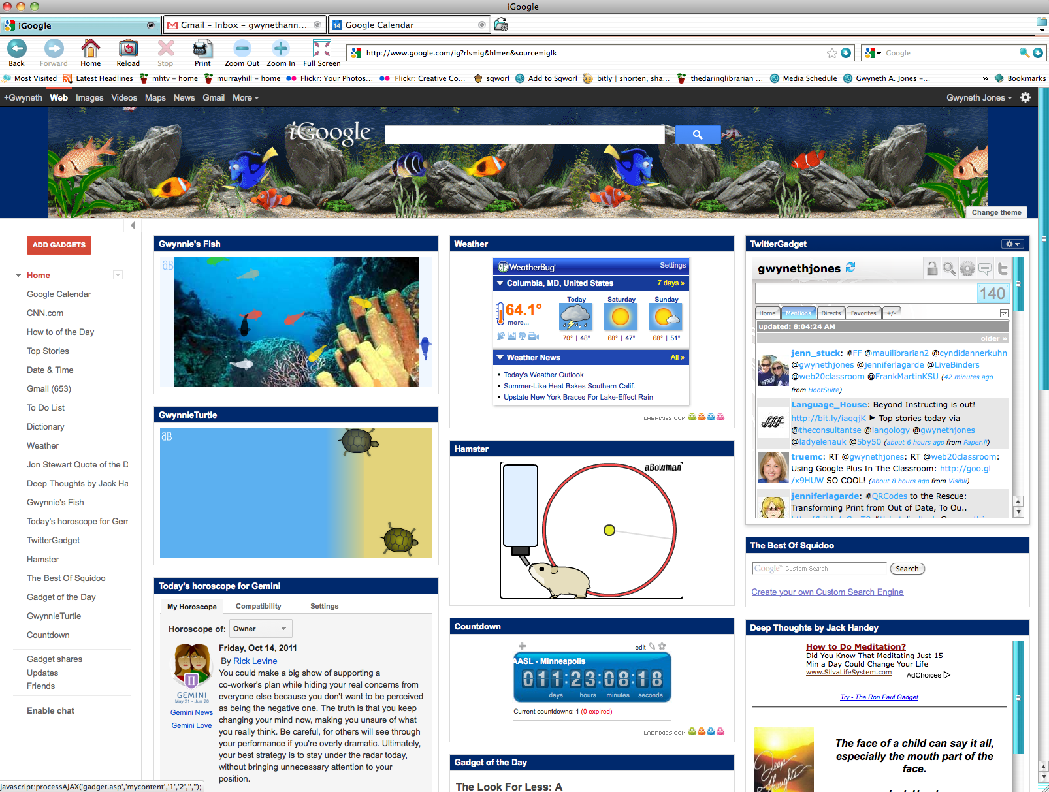Image resolution: width=1049 pixels, height=792 pixels.
Task: Switch to the Gmail Inbox browser tab
Action: [x=244, y=25]
